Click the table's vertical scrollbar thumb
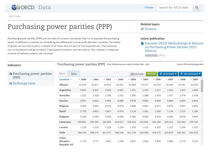210x156 pixels. coord(202,86)
